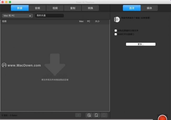Click the add file icon in bottom toolbar

[x=96, y=115]
